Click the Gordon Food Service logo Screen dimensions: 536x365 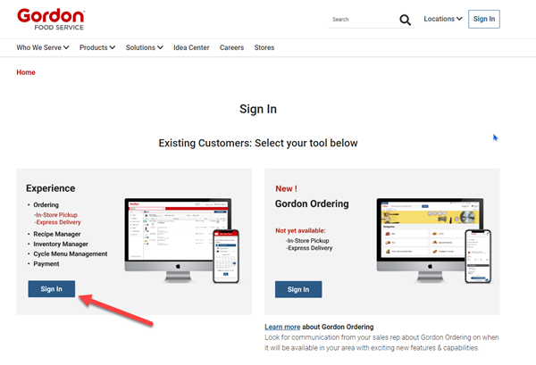coord(51,19)
